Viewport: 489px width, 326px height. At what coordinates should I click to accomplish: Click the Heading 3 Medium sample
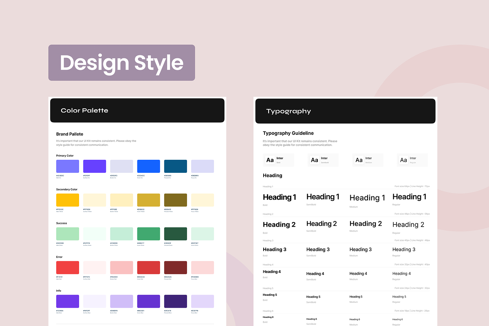coord(361,249)
